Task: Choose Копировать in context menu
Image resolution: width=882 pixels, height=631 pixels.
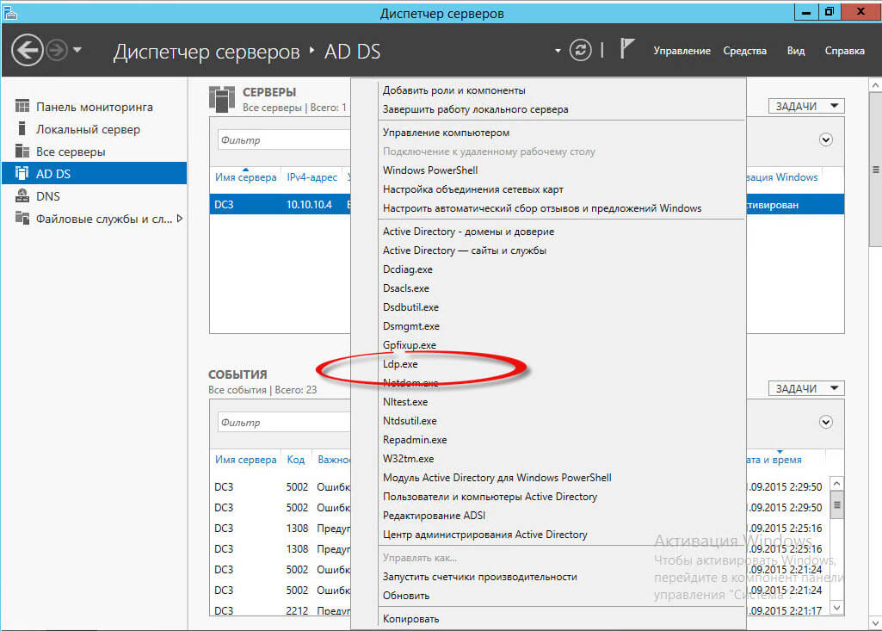Action: pos(411,619)
